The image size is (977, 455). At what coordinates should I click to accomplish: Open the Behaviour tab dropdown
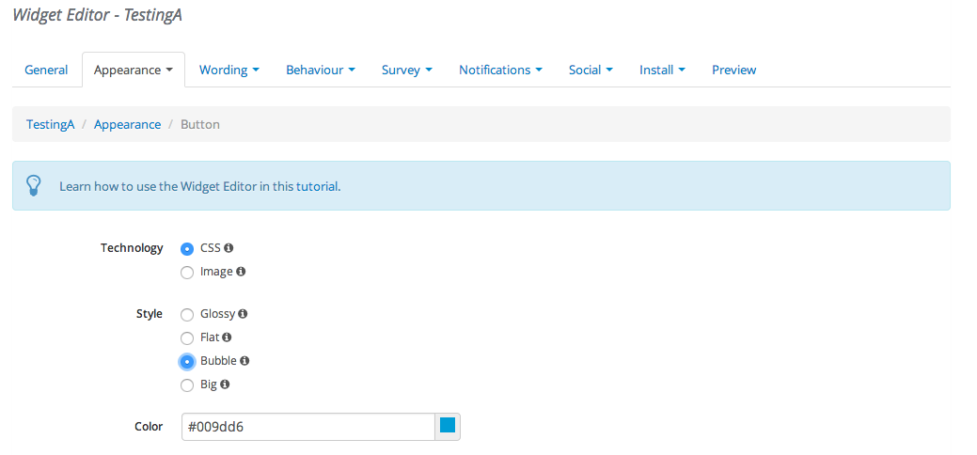coord(321,70)
